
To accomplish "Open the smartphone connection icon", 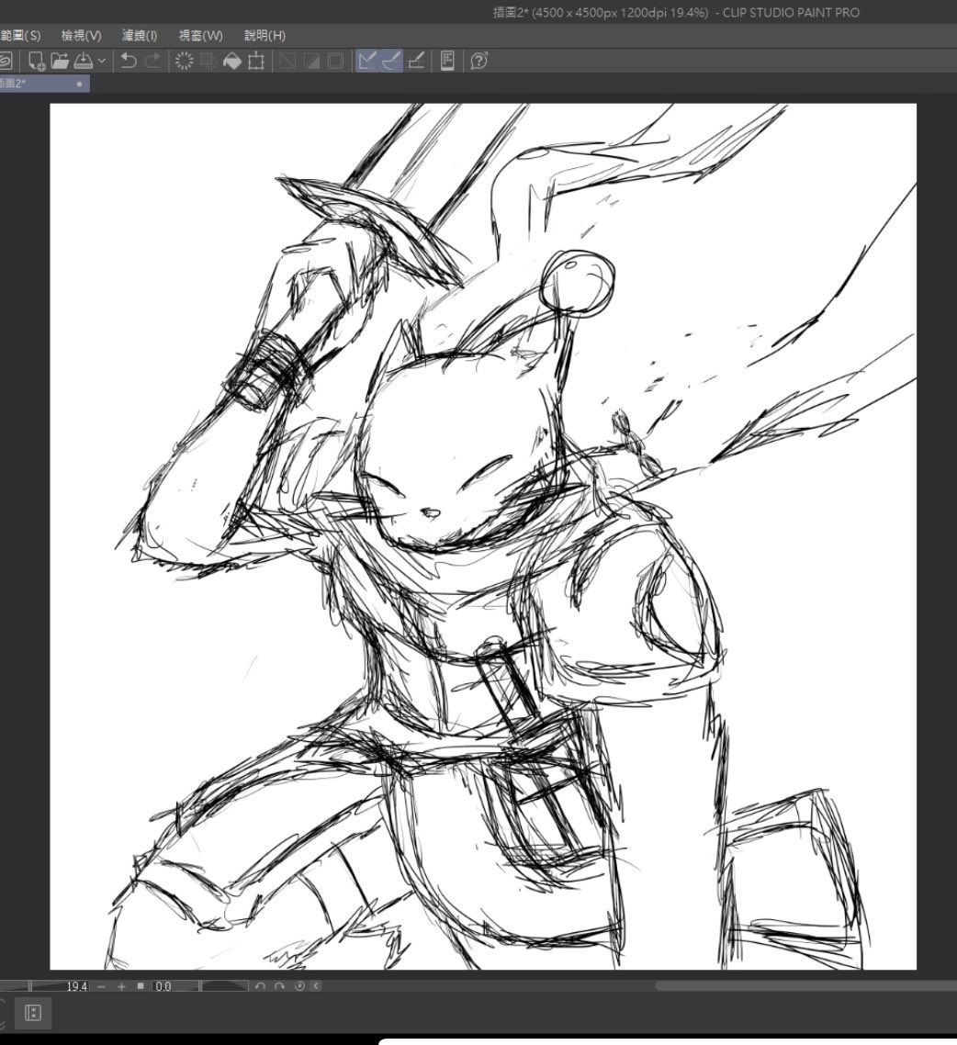I will coord(448,62).
